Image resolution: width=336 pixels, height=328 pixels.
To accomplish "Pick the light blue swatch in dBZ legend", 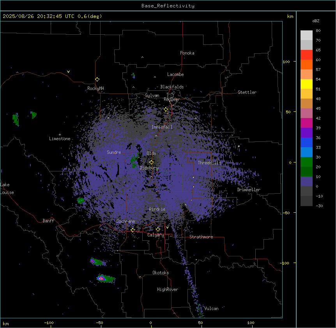I will [306, 152].
